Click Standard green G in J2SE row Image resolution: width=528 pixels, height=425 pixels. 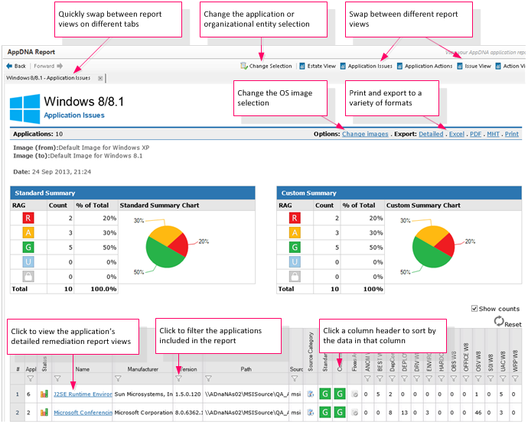(x=325, y=394)
